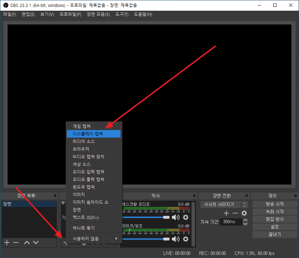Expand the 사용하지 않음 submenu
Screen dimensions: 299x258
(94, 239)
